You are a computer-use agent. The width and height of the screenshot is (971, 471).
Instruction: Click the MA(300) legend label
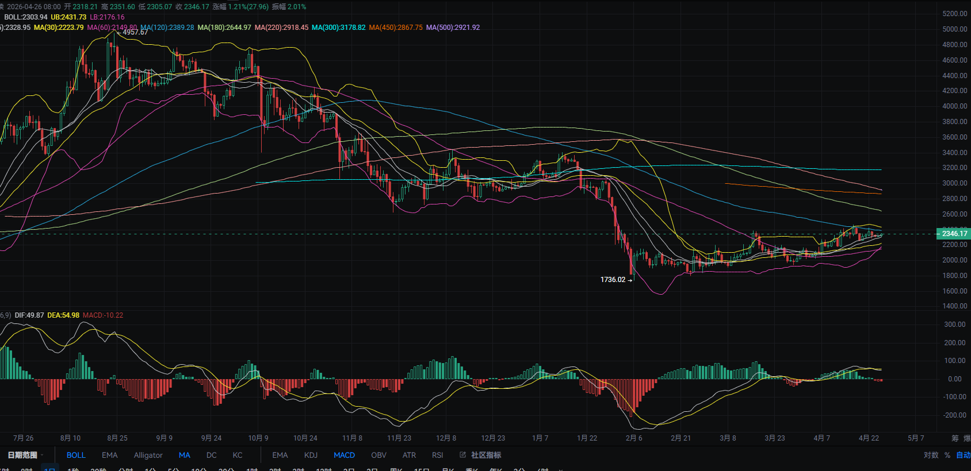[338, 28]
